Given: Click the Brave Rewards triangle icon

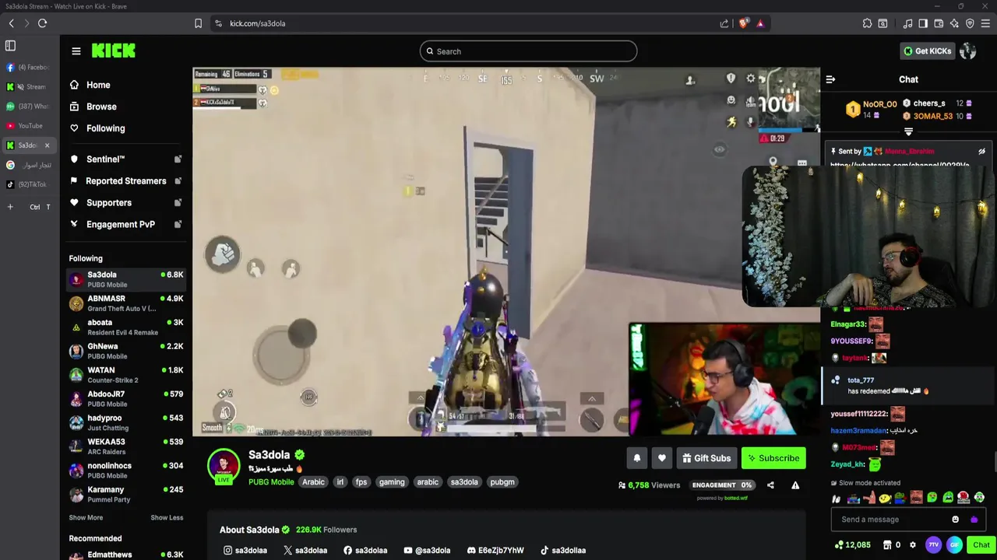Looking at the screenshot, I should pyautogui.click(x=760, y=23).
